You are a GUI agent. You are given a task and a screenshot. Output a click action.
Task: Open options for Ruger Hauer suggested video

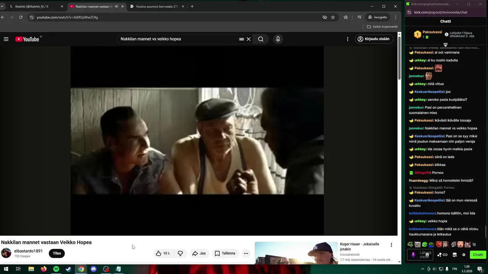click(x=391, y=245)
